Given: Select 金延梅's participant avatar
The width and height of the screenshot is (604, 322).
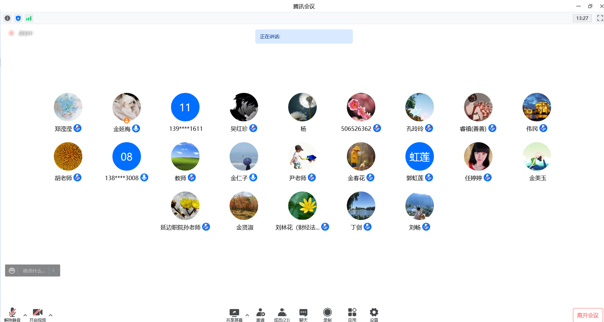Looking at the screenshot, I should tap(126, 107).
